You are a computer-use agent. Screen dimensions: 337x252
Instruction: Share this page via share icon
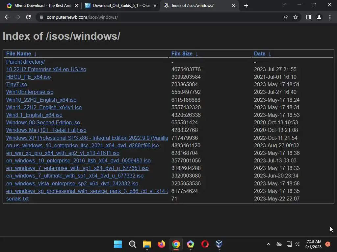point(285,17)
